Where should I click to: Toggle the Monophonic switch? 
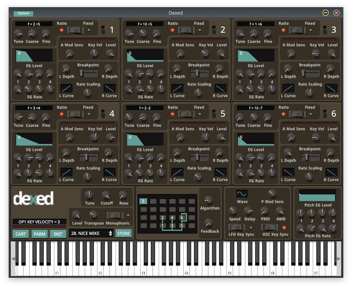pos(115,215)
